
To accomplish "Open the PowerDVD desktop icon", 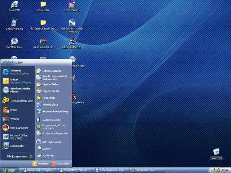I will pyautogui.click(x=14, y=6).
